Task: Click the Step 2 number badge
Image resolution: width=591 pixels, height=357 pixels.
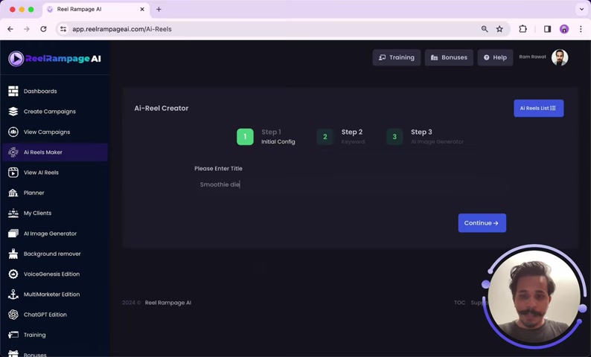Action: click(x=325, y=137)
